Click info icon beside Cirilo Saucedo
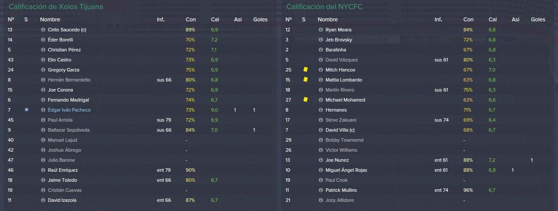Image resolution: width=558 pixels, height=211 pixels. 43,30
